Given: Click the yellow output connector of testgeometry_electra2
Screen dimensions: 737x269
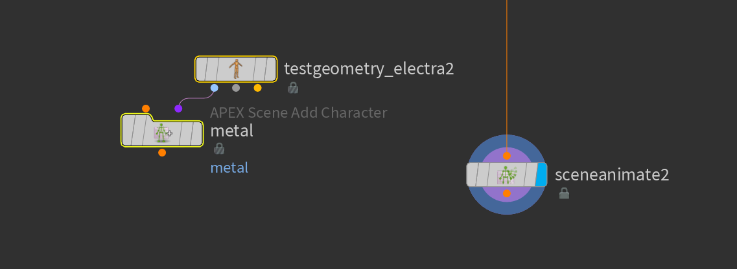Looking at the screenshot, I should tap(257, 88).
